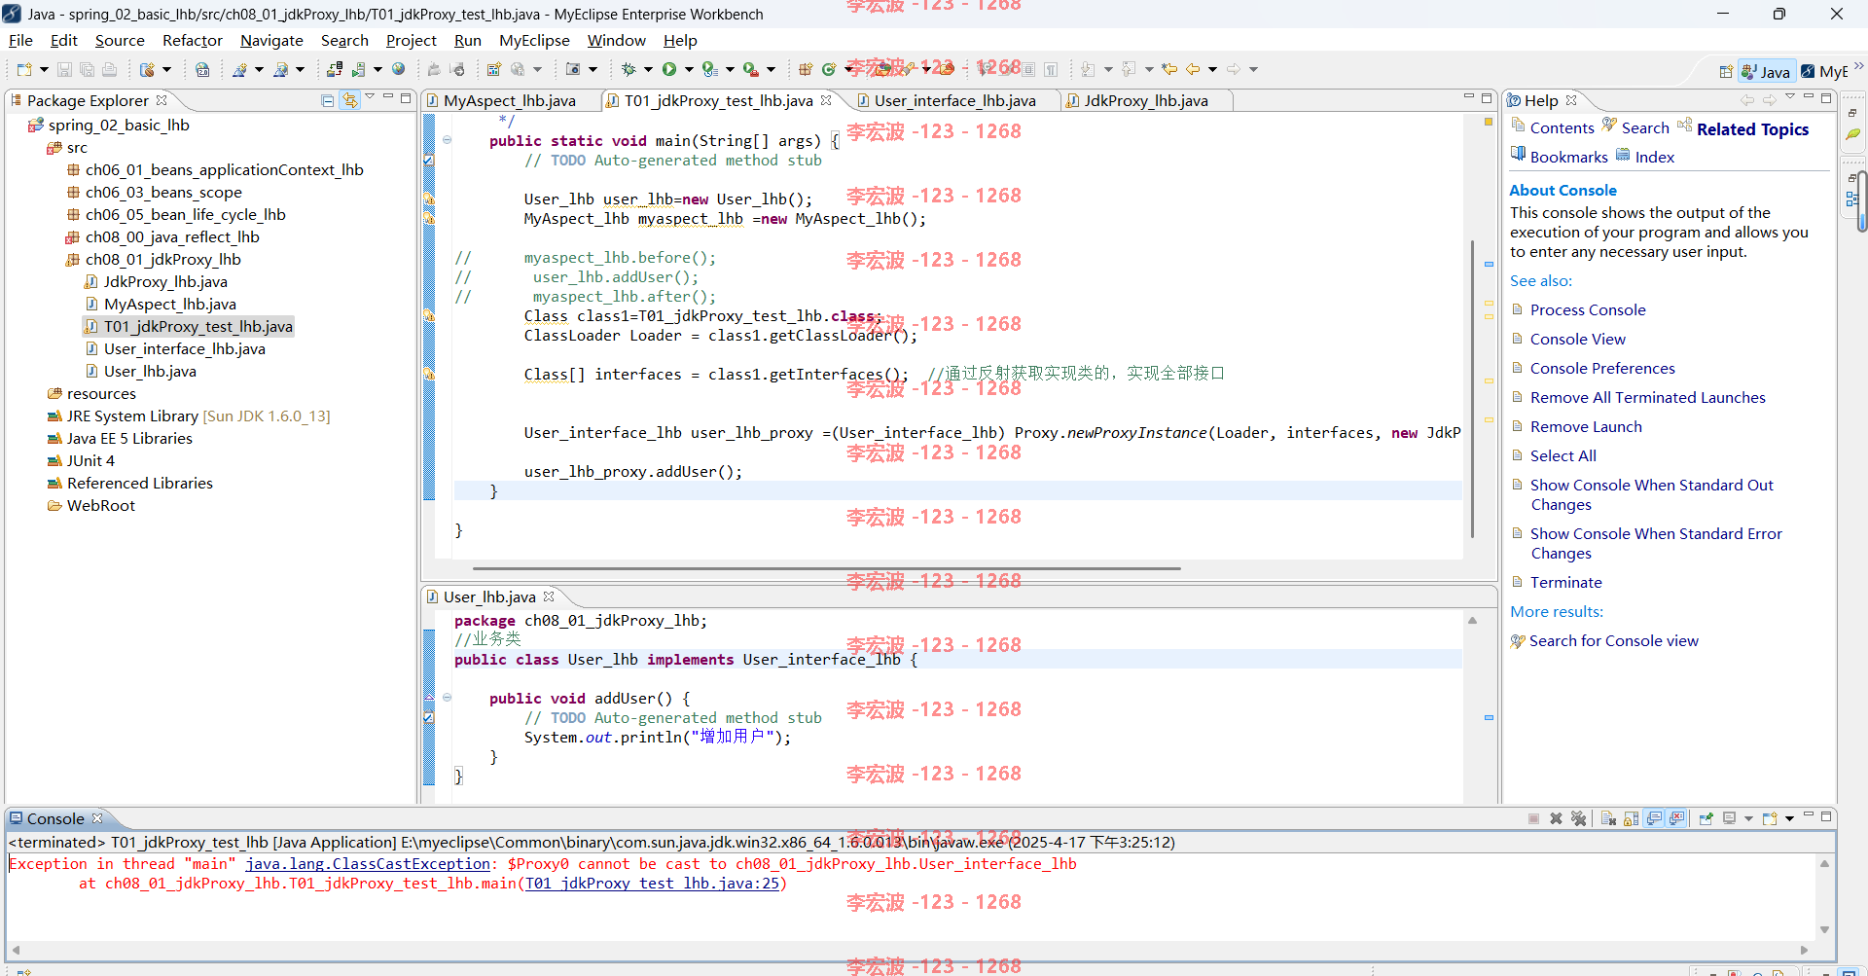
Task: Minimize the Package Explorer view
Action: pyautogui.click(x=388, y=97)
